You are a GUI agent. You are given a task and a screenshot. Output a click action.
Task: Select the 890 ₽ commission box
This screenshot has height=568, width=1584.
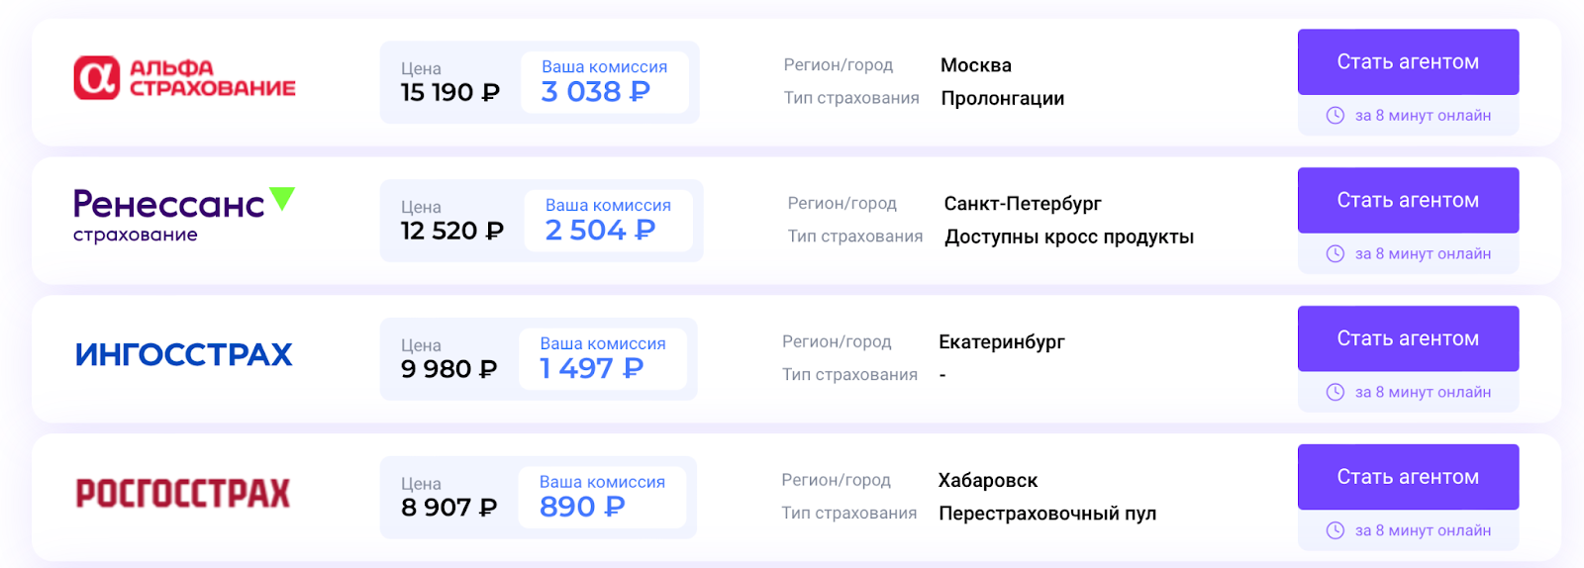(x=602, y=498)
